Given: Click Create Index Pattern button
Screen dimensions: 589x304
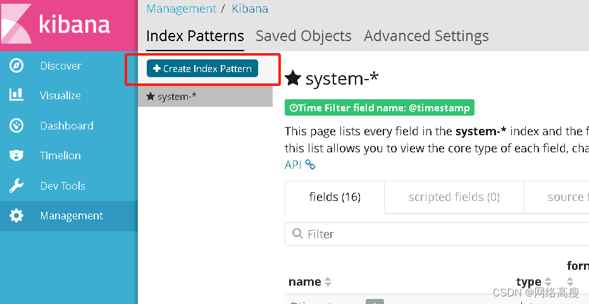Looking at the screenshot, I should pos(202,68).
